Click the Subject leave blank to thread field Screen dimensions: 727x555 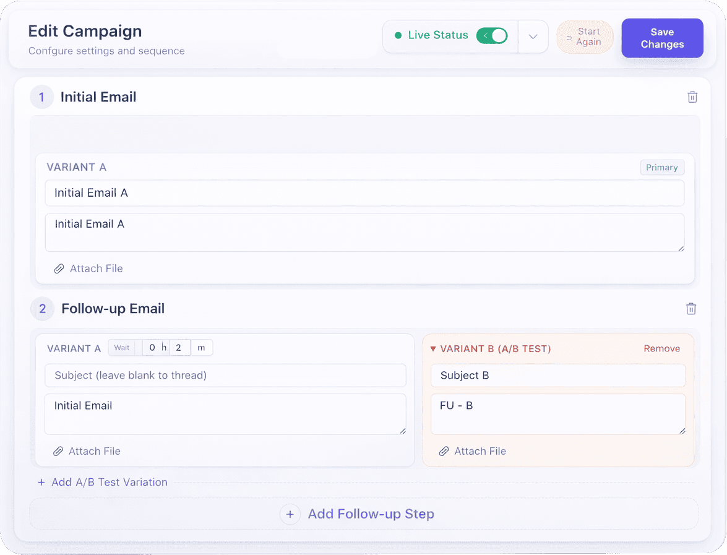(225, 375)
